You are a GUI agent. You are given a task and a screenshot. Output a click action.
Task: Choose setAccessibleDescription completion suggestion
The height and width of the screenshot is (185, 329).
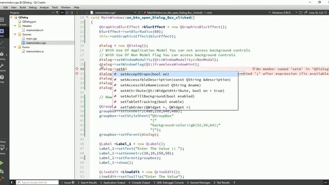pyautogui.click(x=175, y=80)
